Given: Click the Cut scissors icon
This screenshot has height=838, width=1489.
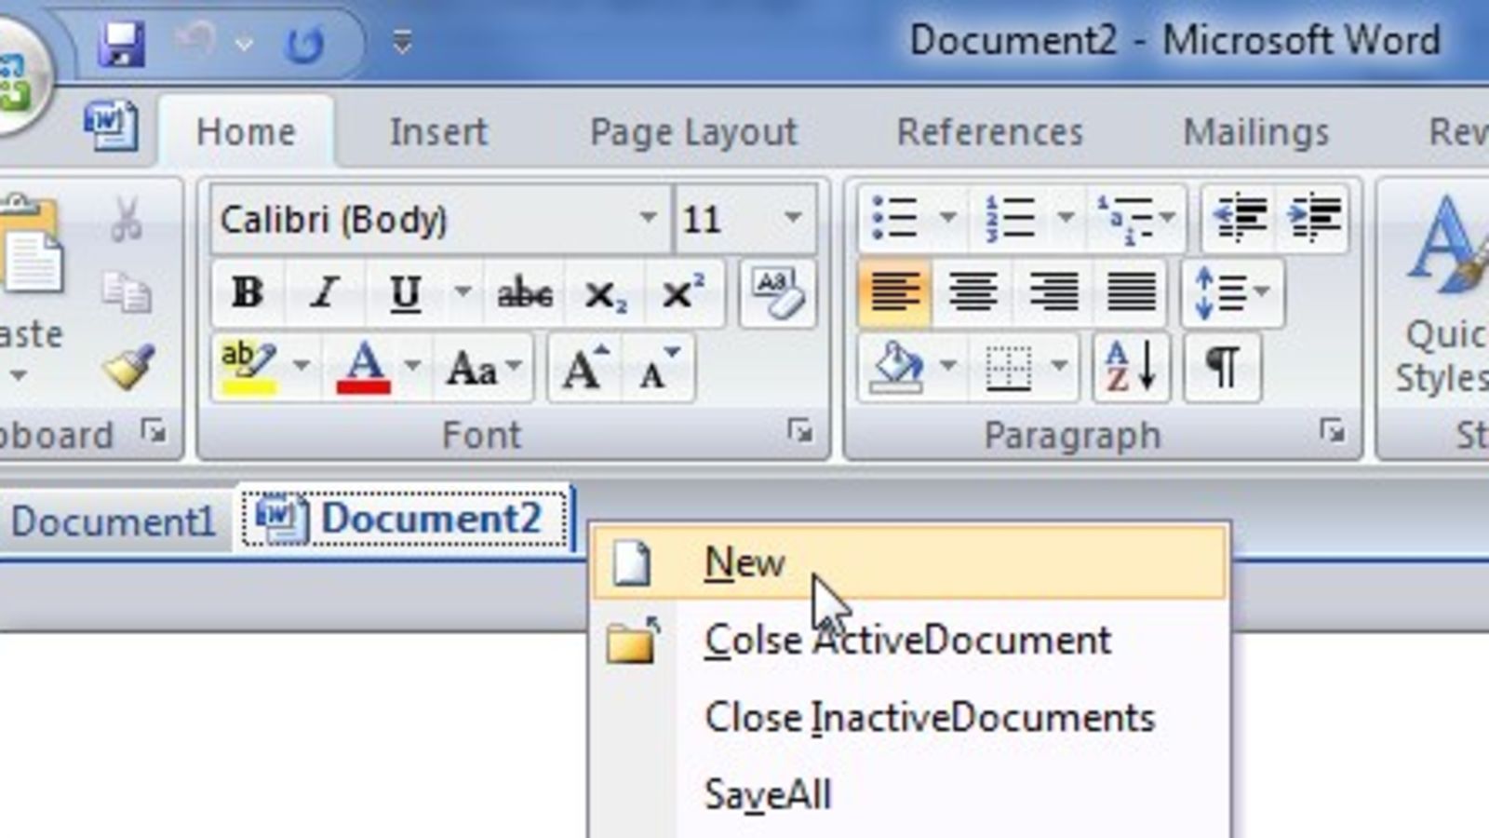Looking at the screenshot, I should (x=127, y=220).
